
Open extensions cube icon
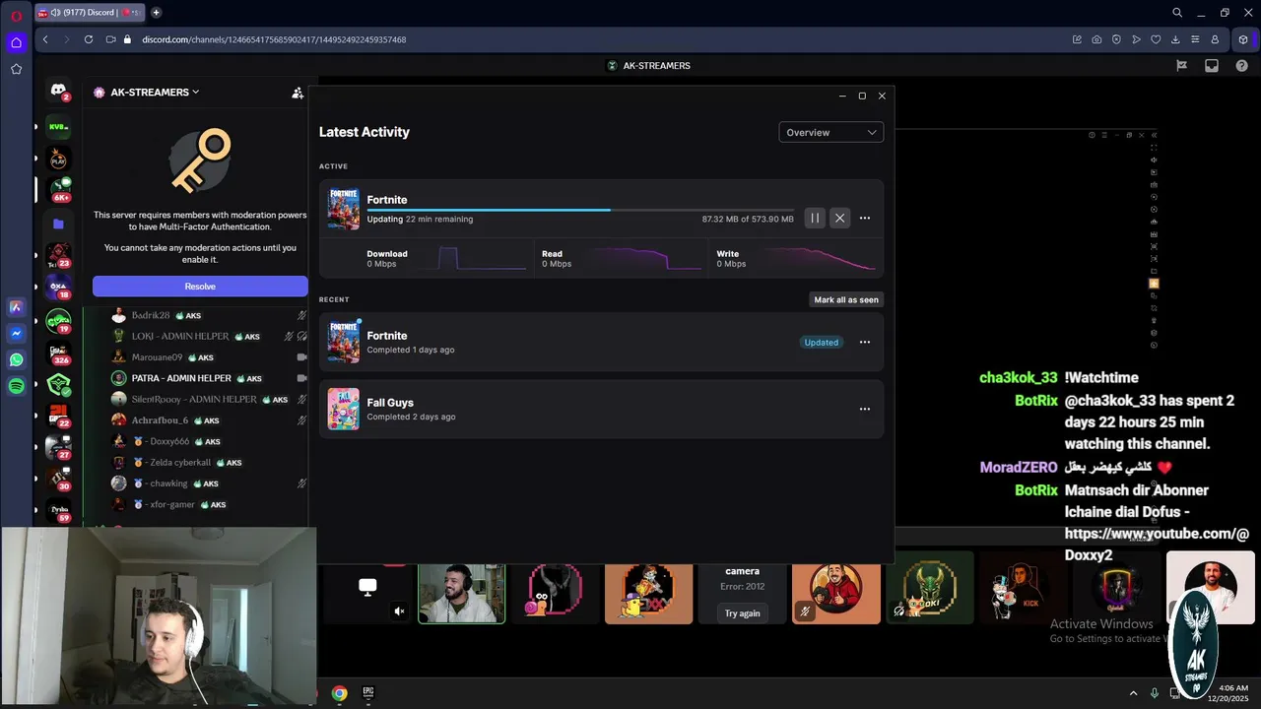pyautogui.click(x=1243, y=39)
